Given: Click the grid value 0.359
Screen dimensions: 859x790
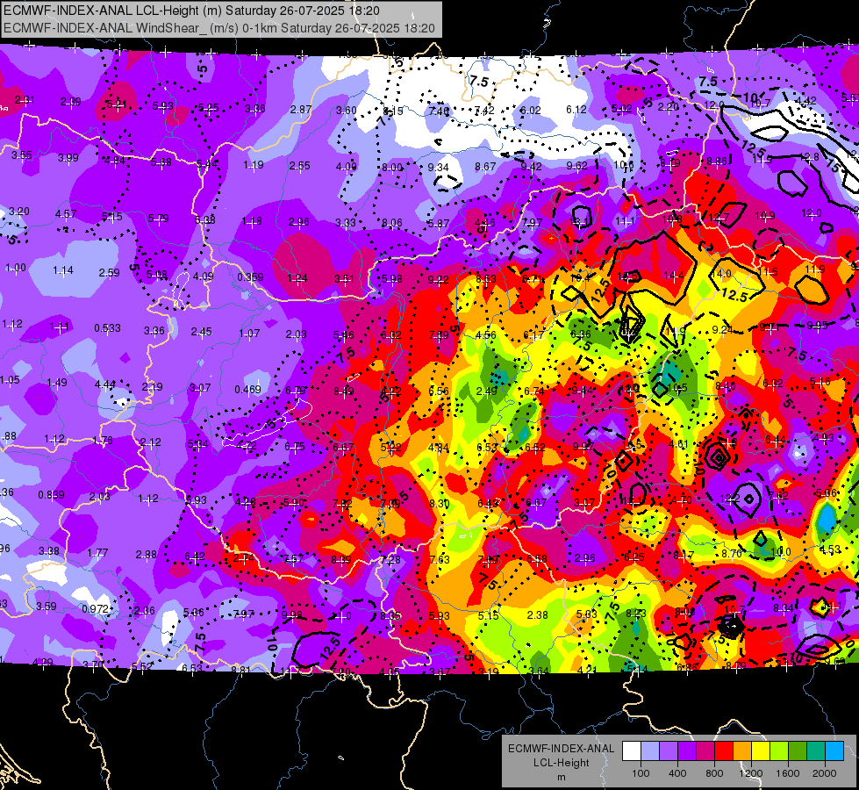Looking at the screenshot, I should (x=250, y=276).
